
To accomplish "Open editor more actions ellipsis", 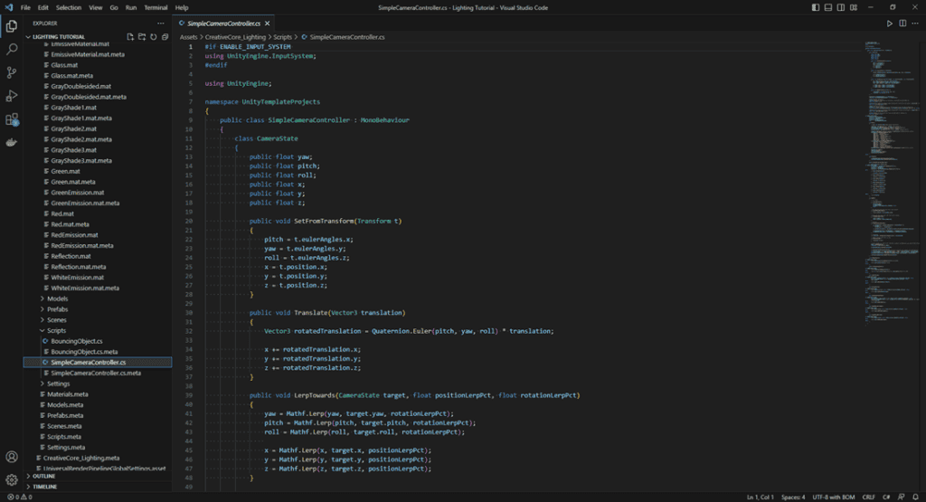I will click(x=915, y=24).
